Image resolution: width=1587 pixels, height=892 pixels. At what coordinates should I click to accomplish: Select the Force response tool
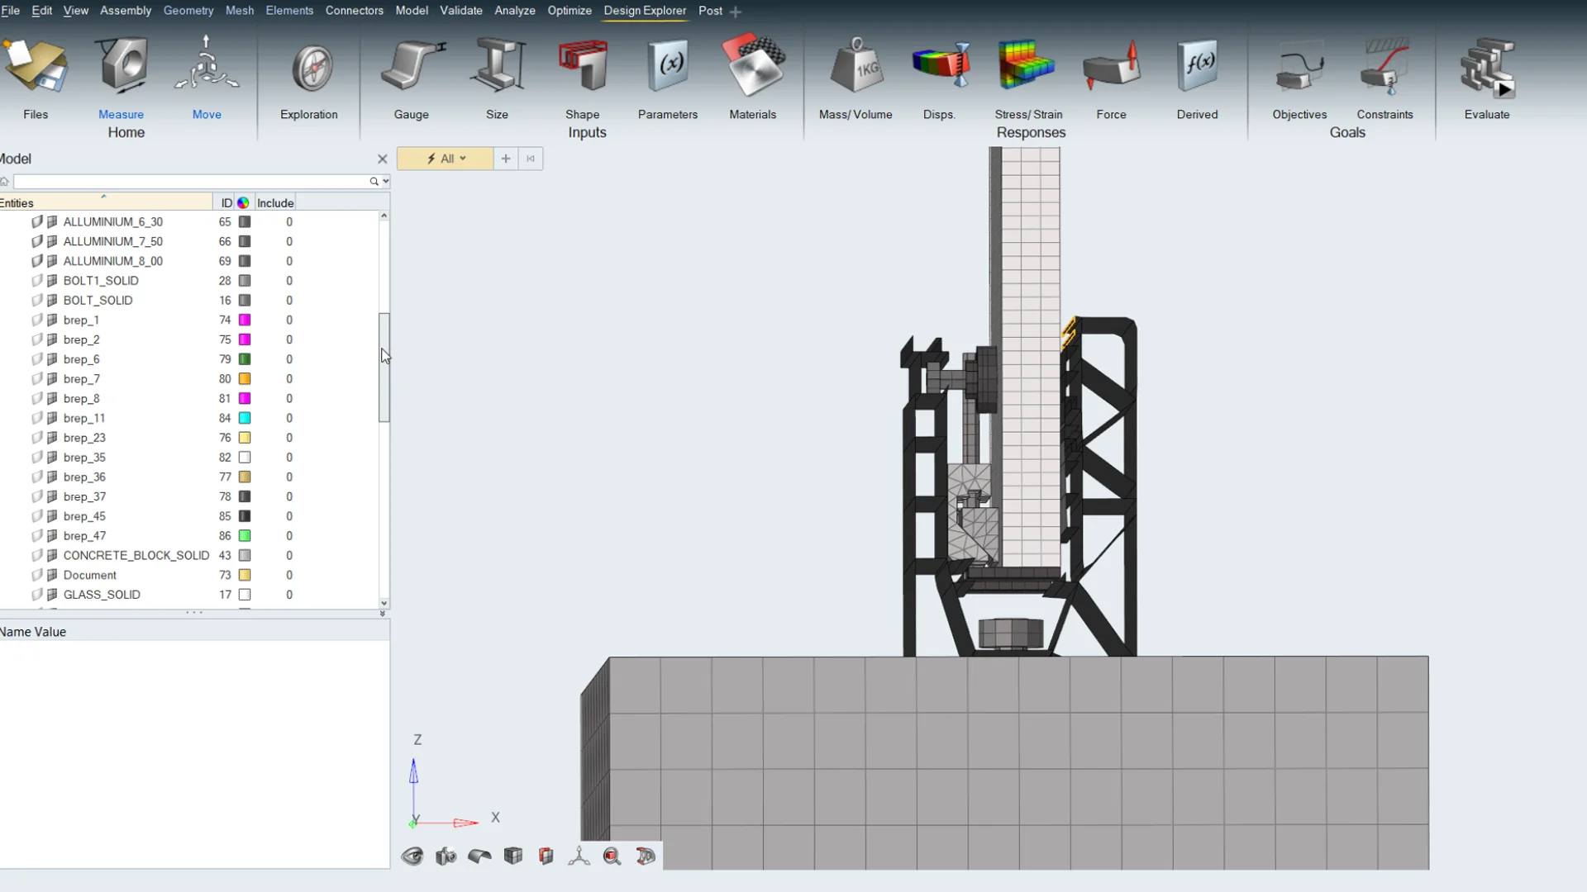(1113, 66)
